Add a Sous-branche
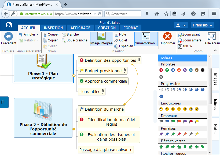The image size is (220, 155). (x=75, y=40)
